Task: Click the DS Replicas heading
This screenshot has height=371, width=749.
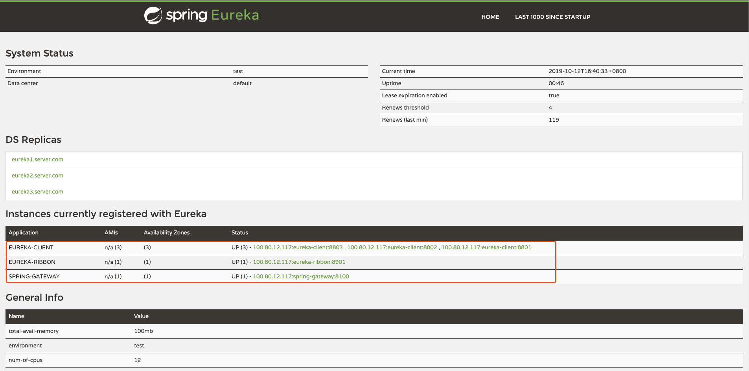Action: coord(33,140)
